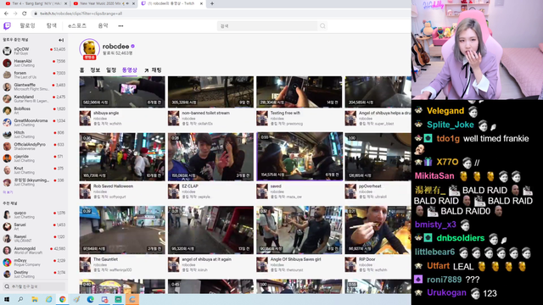Switch to the 홈 channel tab
The height and width of the screenshot is (305, 543).
tap(82, 70)
